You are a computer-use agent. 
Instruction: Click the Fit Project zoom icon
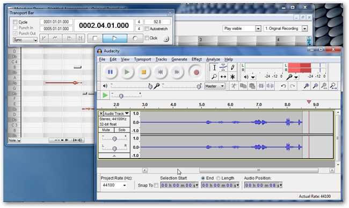point(333,86)
